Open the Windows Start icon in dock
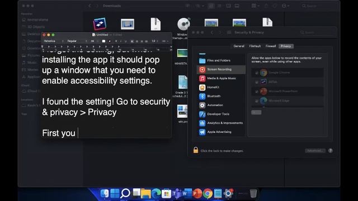358x201 pixels. coord(115,194)
